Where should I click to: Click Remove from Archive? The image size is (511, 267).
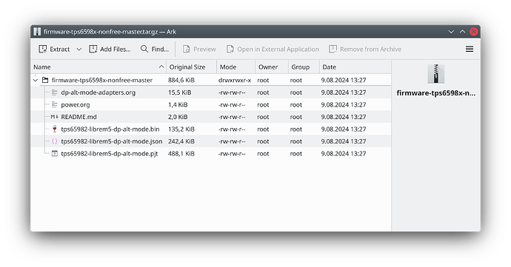[364, 49]
